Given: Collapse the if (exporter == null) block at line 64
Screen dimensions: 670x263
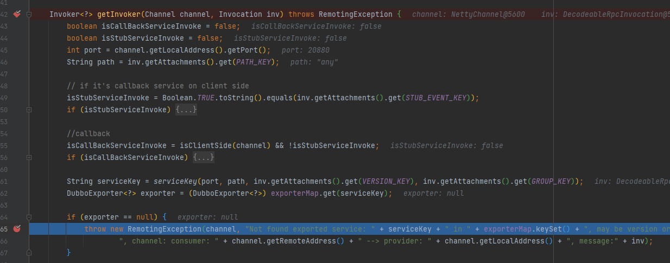Looking at the screenshot, I should pos(29,217).
